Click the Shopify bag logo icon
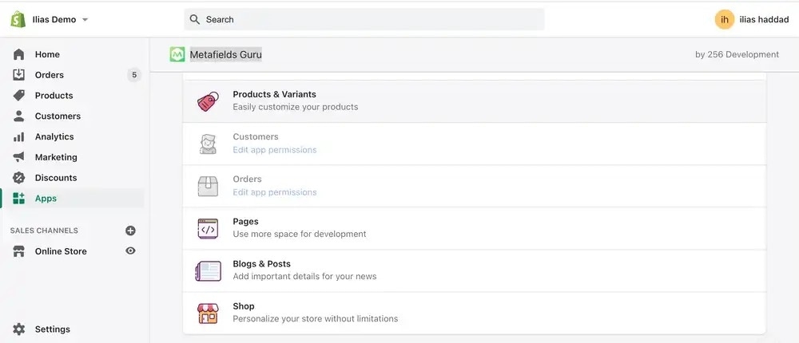The image size is (799, 343). coord(18,19)
